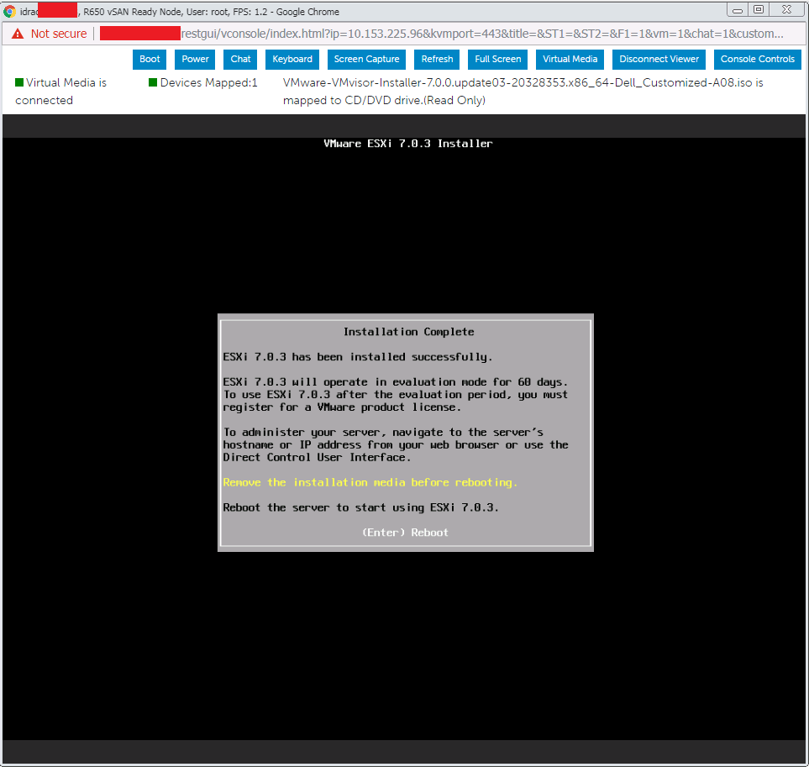This screenshot has height=767, width=809.
Task: Click the green Devices Mapped indicator
Action: coord(153,82)
